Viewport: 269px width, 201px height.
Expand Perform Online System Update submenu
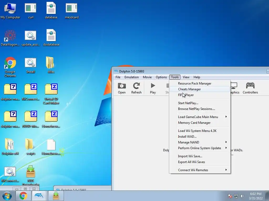pos(200,148)
